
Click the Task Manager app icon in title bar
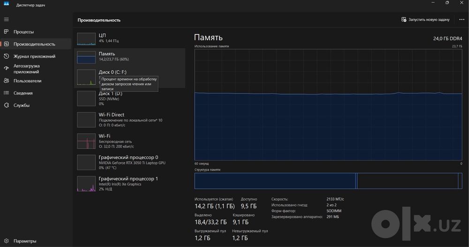(6, 4)
